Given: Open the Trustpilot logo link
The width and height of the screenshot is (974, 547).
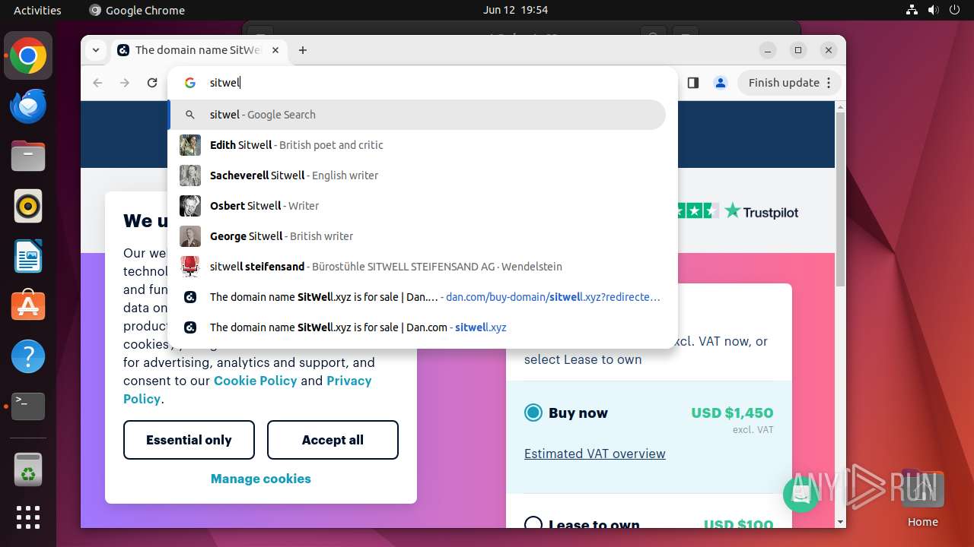Looking at the screenshot, I should (x=761, y=211).
